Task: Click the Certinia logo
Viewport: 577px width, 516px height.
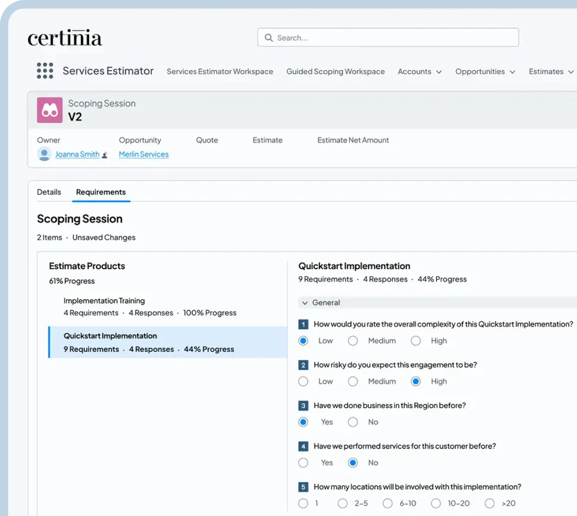Action: click(65, 38)
